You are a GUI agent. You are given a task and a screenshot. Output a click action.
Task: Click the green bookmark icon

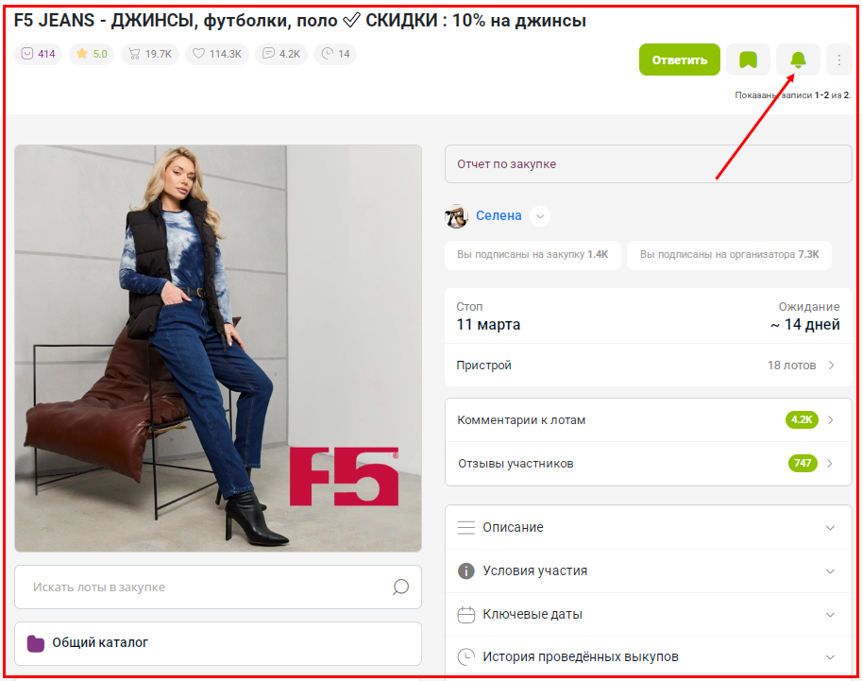[x=748, y=60]
